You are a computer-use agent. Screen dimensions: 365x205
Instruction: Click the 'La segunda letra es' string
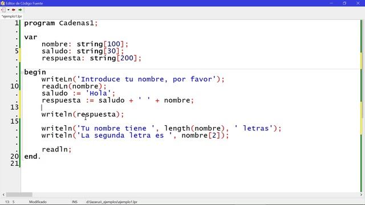(x=124, y=136)
